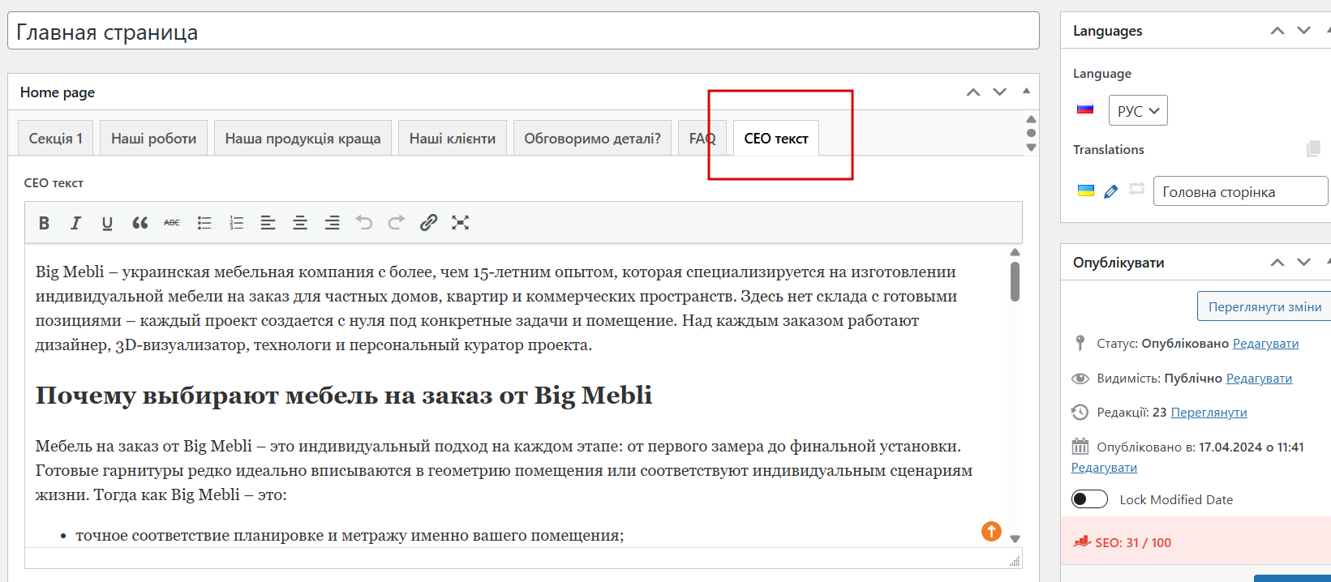Viewport: 1331px width, 582px height.
Task: Toggle fullscreen editor mode
Action: [x=460, y=223]
